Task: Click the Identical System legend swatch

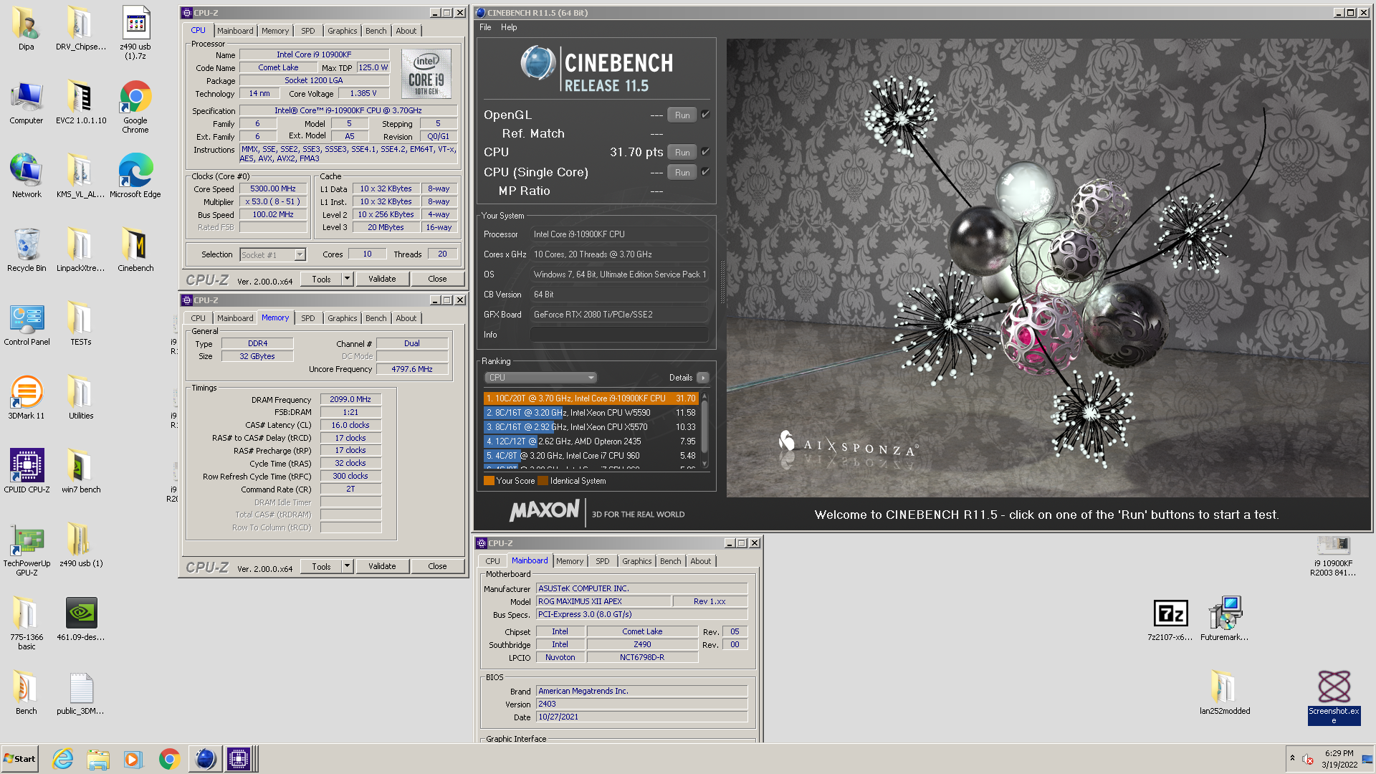Action: 543,481
